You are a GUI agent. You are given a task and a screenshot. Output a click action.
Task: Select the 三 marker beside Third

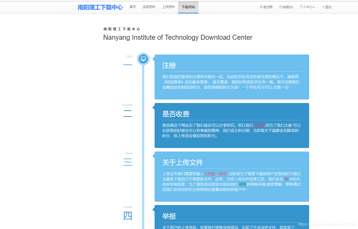point(128,162)
